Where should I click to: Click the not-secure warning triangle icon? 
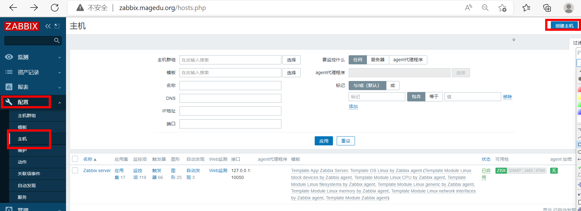click(80, 8)
